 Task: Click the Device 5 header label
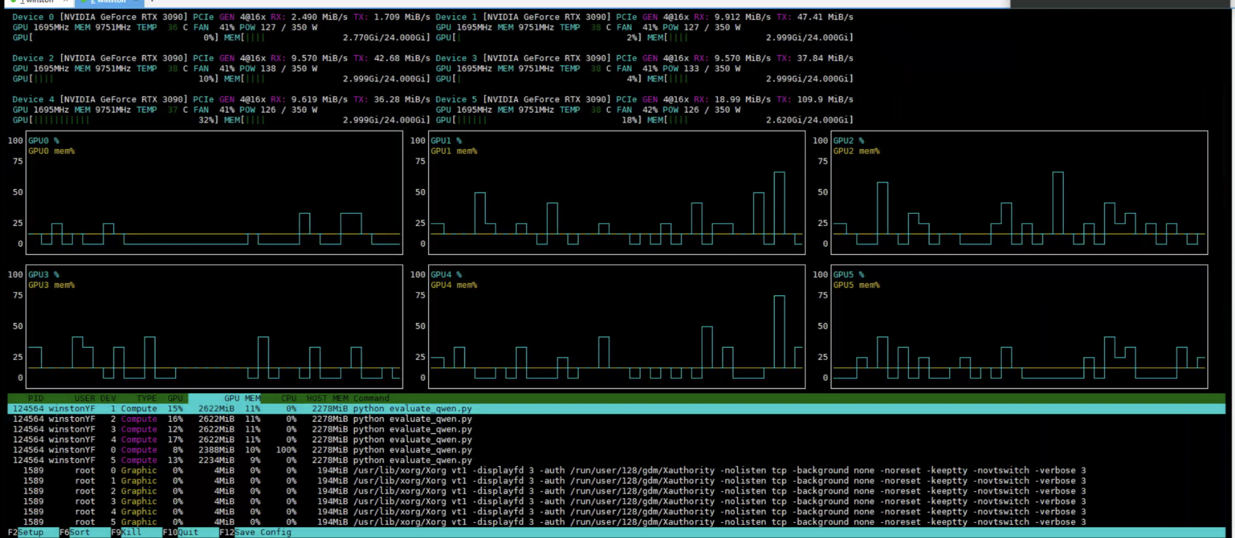(456, 99)
